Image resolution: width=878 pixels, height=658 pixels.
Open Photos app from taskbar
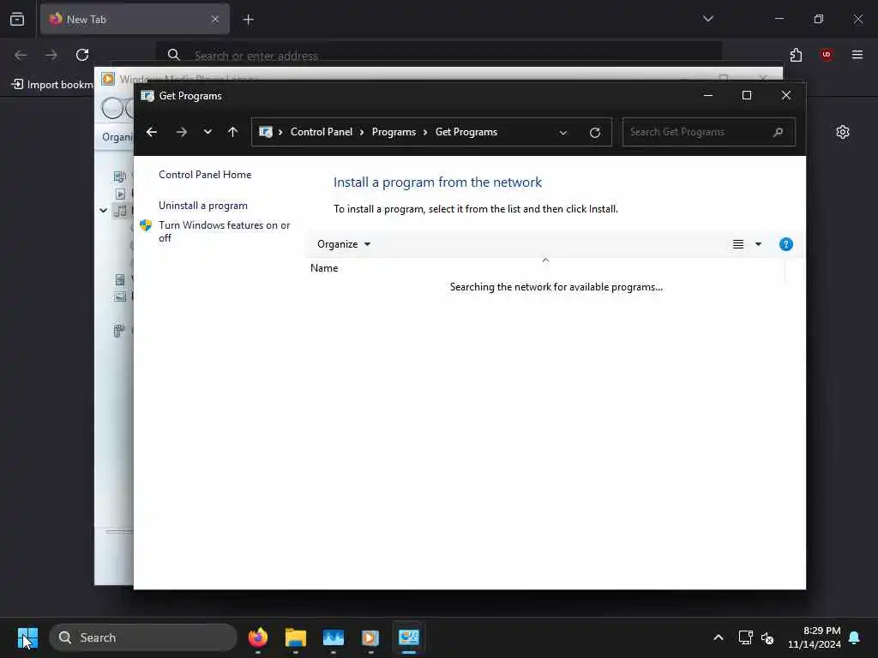(x=334, y=637)
